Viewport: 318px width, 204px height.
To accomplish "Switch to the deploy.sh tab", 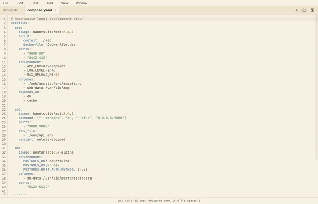I will pos(10,10).
